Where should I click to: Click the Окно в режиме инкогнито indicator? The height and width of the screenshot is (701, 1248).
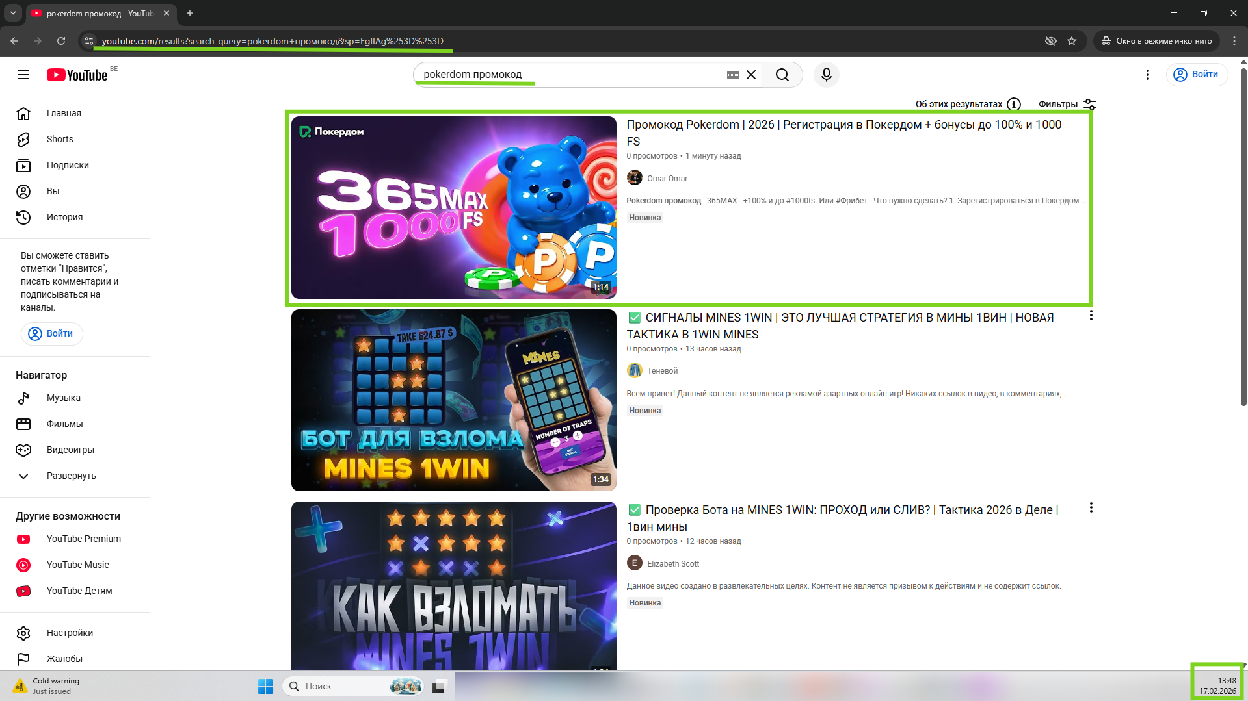[x=1156, y=41]
